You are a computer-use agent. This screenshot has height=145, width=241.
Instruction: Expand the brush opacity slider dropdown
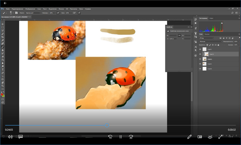click(x=54, y=13)
